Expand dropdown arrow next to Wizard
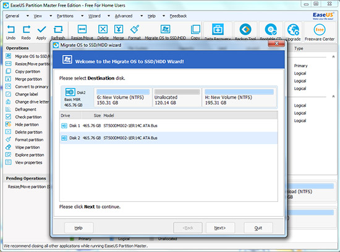Screen dimensions: 340x252 click(x=109, y=16)
